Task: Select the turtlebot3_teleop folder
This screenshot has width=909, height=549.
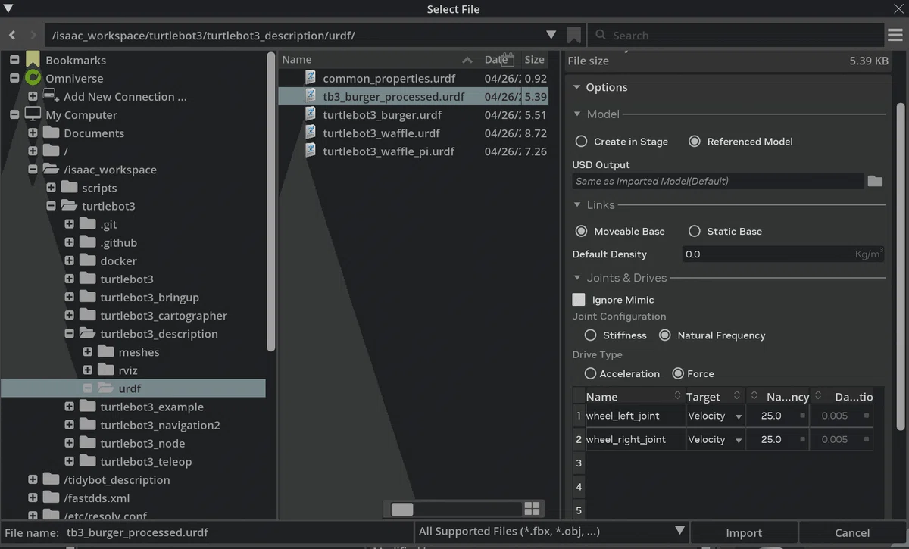Action: click(x=145, y=461)
